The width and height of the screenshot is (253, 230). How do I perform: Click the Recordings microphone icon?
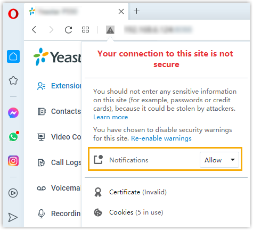[x=41, y=213]
